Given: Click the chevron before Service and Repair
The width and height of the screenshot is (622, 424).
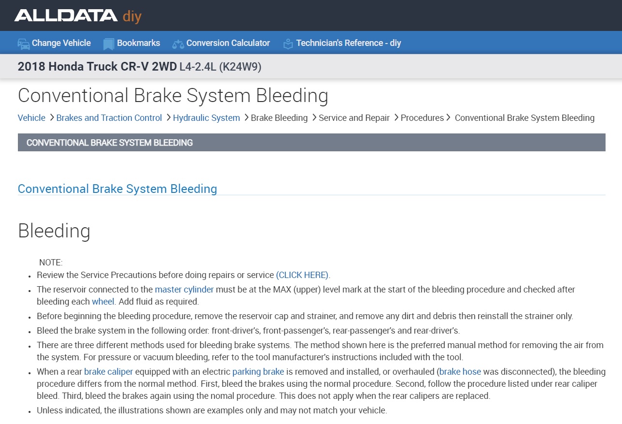Looking at the screenshot, I should (x=314, y=117).
